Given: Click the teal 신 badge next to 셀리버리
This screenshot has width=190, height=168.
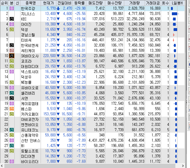Looking at the screenshot, I should (12, 93).
